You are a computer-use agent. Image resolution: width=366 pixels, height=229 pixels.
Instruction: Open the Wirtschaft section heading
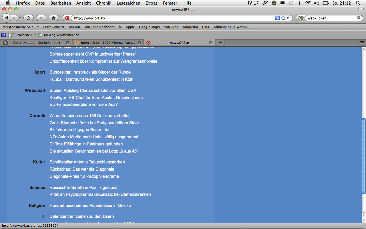35,90
